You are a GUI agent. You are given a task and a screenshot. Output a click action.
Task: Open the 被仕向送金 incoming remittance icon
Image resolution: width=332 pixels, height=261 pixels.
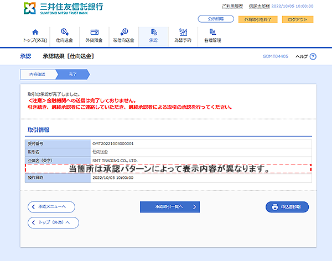tap(124, 32)
